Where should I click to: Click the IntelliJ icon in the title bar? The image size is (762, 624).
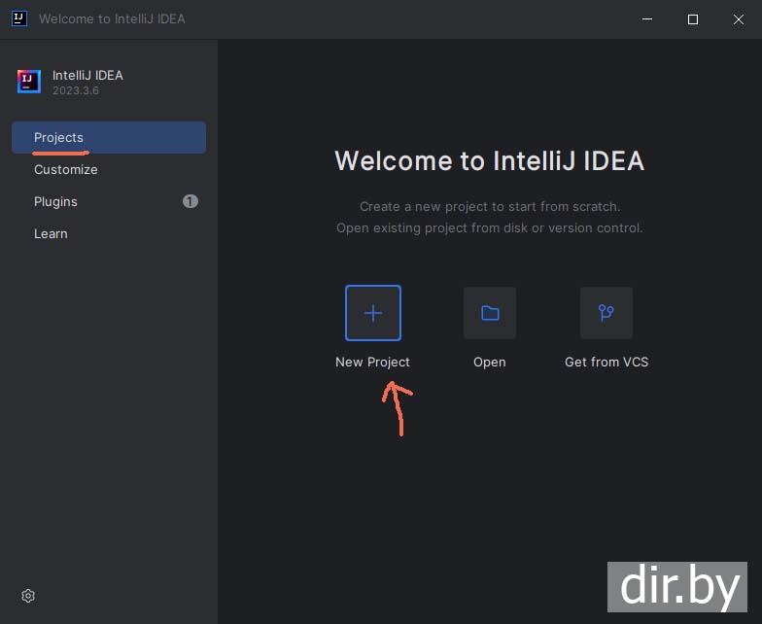[x=18, y=18]
